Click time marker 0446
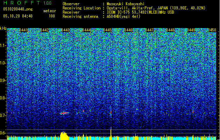Screen dimensions: 220x140 [x=128, y=30]
